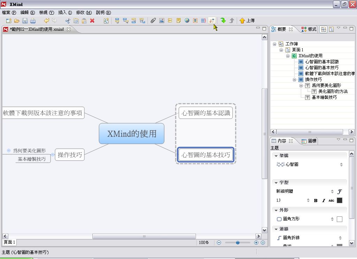Switch to the 圖標 tab
Screen dimensions: 357x259
click(x=309, y=141)
